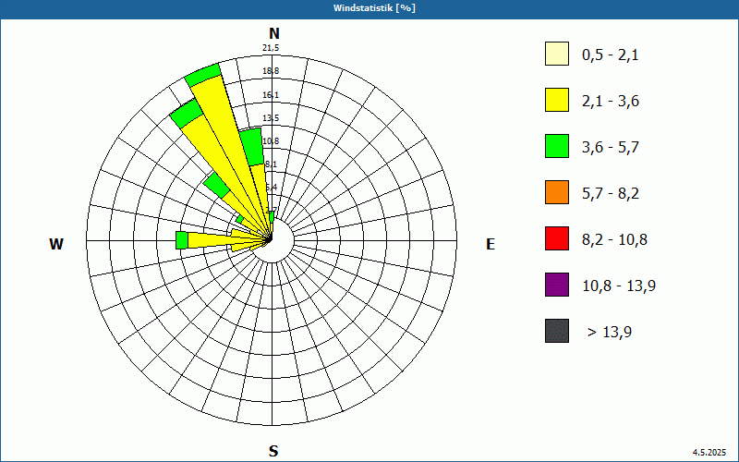Click the E compass label

[491, 244]
